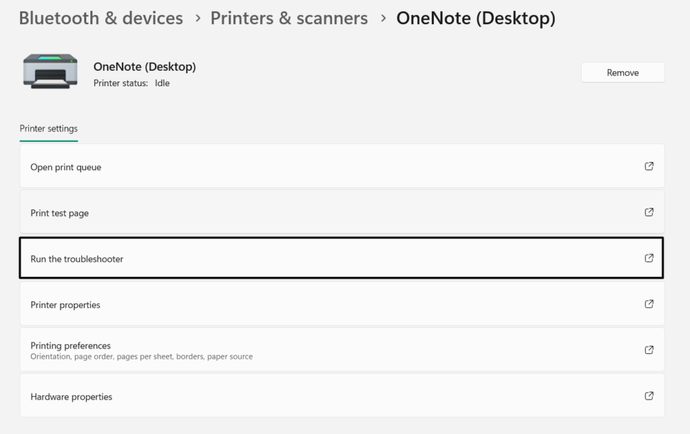Open the Printing preferences label

pyautogui.click(x=71, y=346)
